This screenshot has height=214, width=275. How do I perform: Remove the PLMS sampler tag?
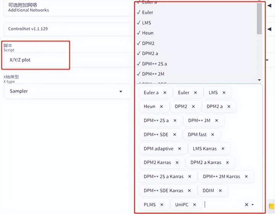tap(162, 204)
